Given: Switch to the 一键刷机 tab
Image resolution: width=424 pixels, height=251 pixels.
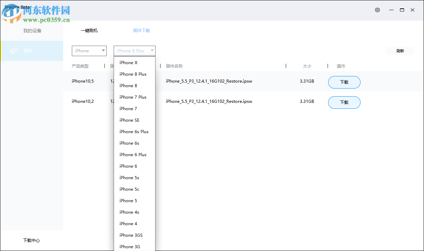Looking at the screenshot, I should tap(89, 31).
